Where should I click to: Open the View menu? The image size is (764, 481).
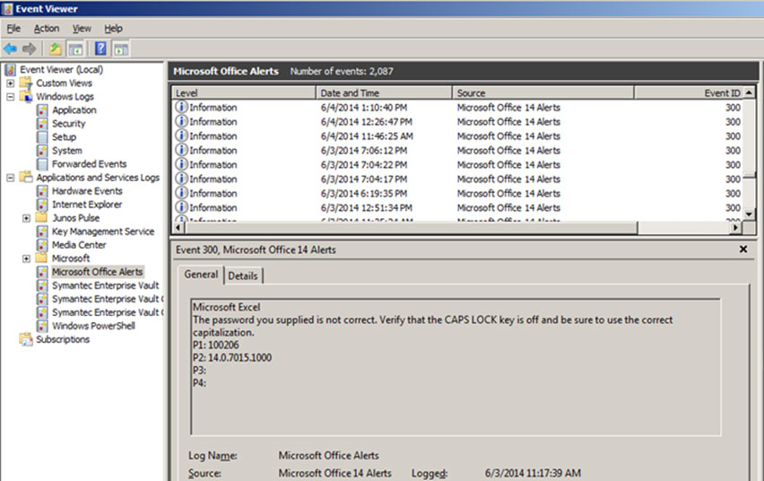tap(82, 29)
